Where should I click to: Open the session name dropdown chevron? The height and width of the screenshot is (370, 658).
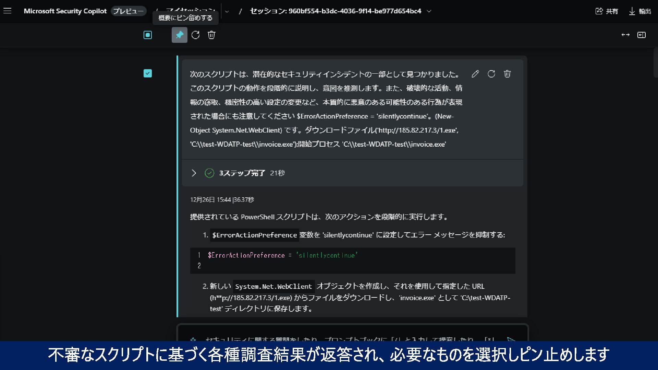click(429, 11)
